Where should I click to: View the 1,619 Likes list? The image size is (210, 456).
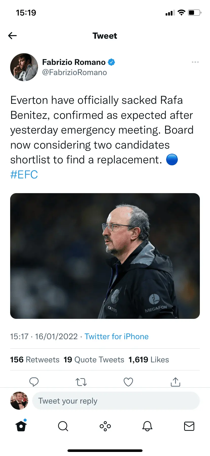click(149, 360)
